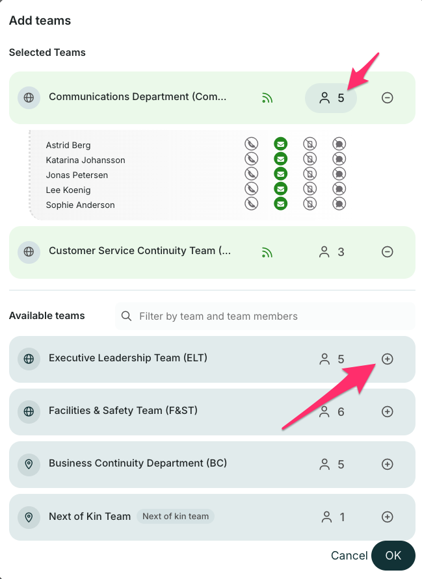
Task: Remove Customer Service Continuity Team with minus icon
Action: (x=387, y=251)
